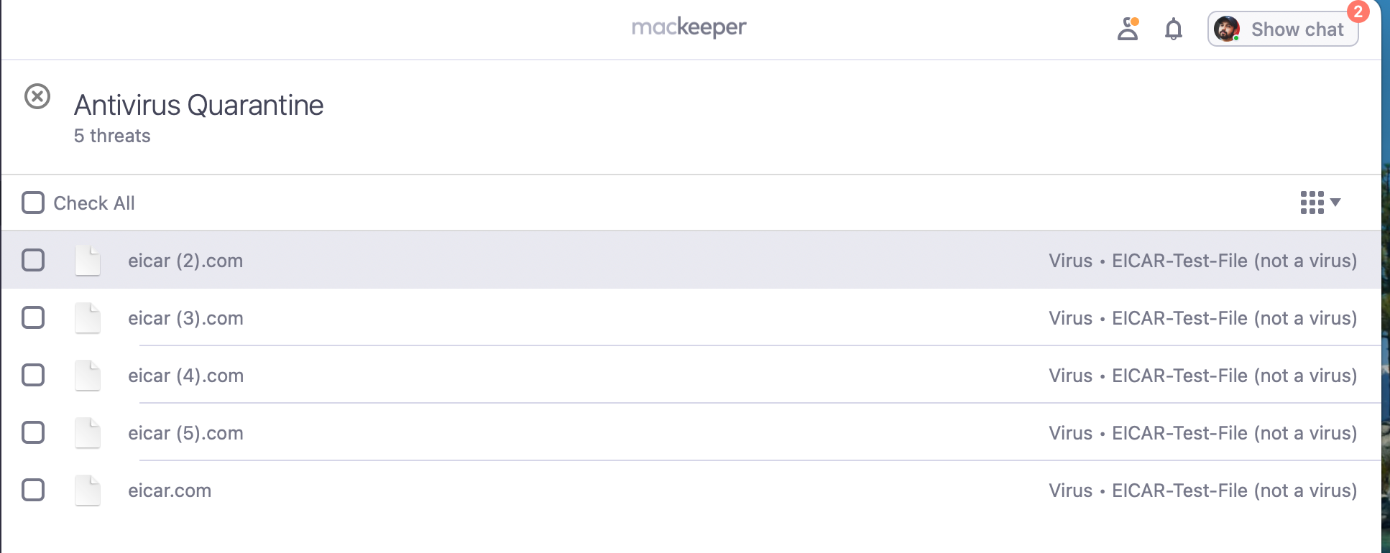The width and height of the screenshot is (1390, 553).
Task: Click the eicar (3).com file icon
Action: [88, 317]
